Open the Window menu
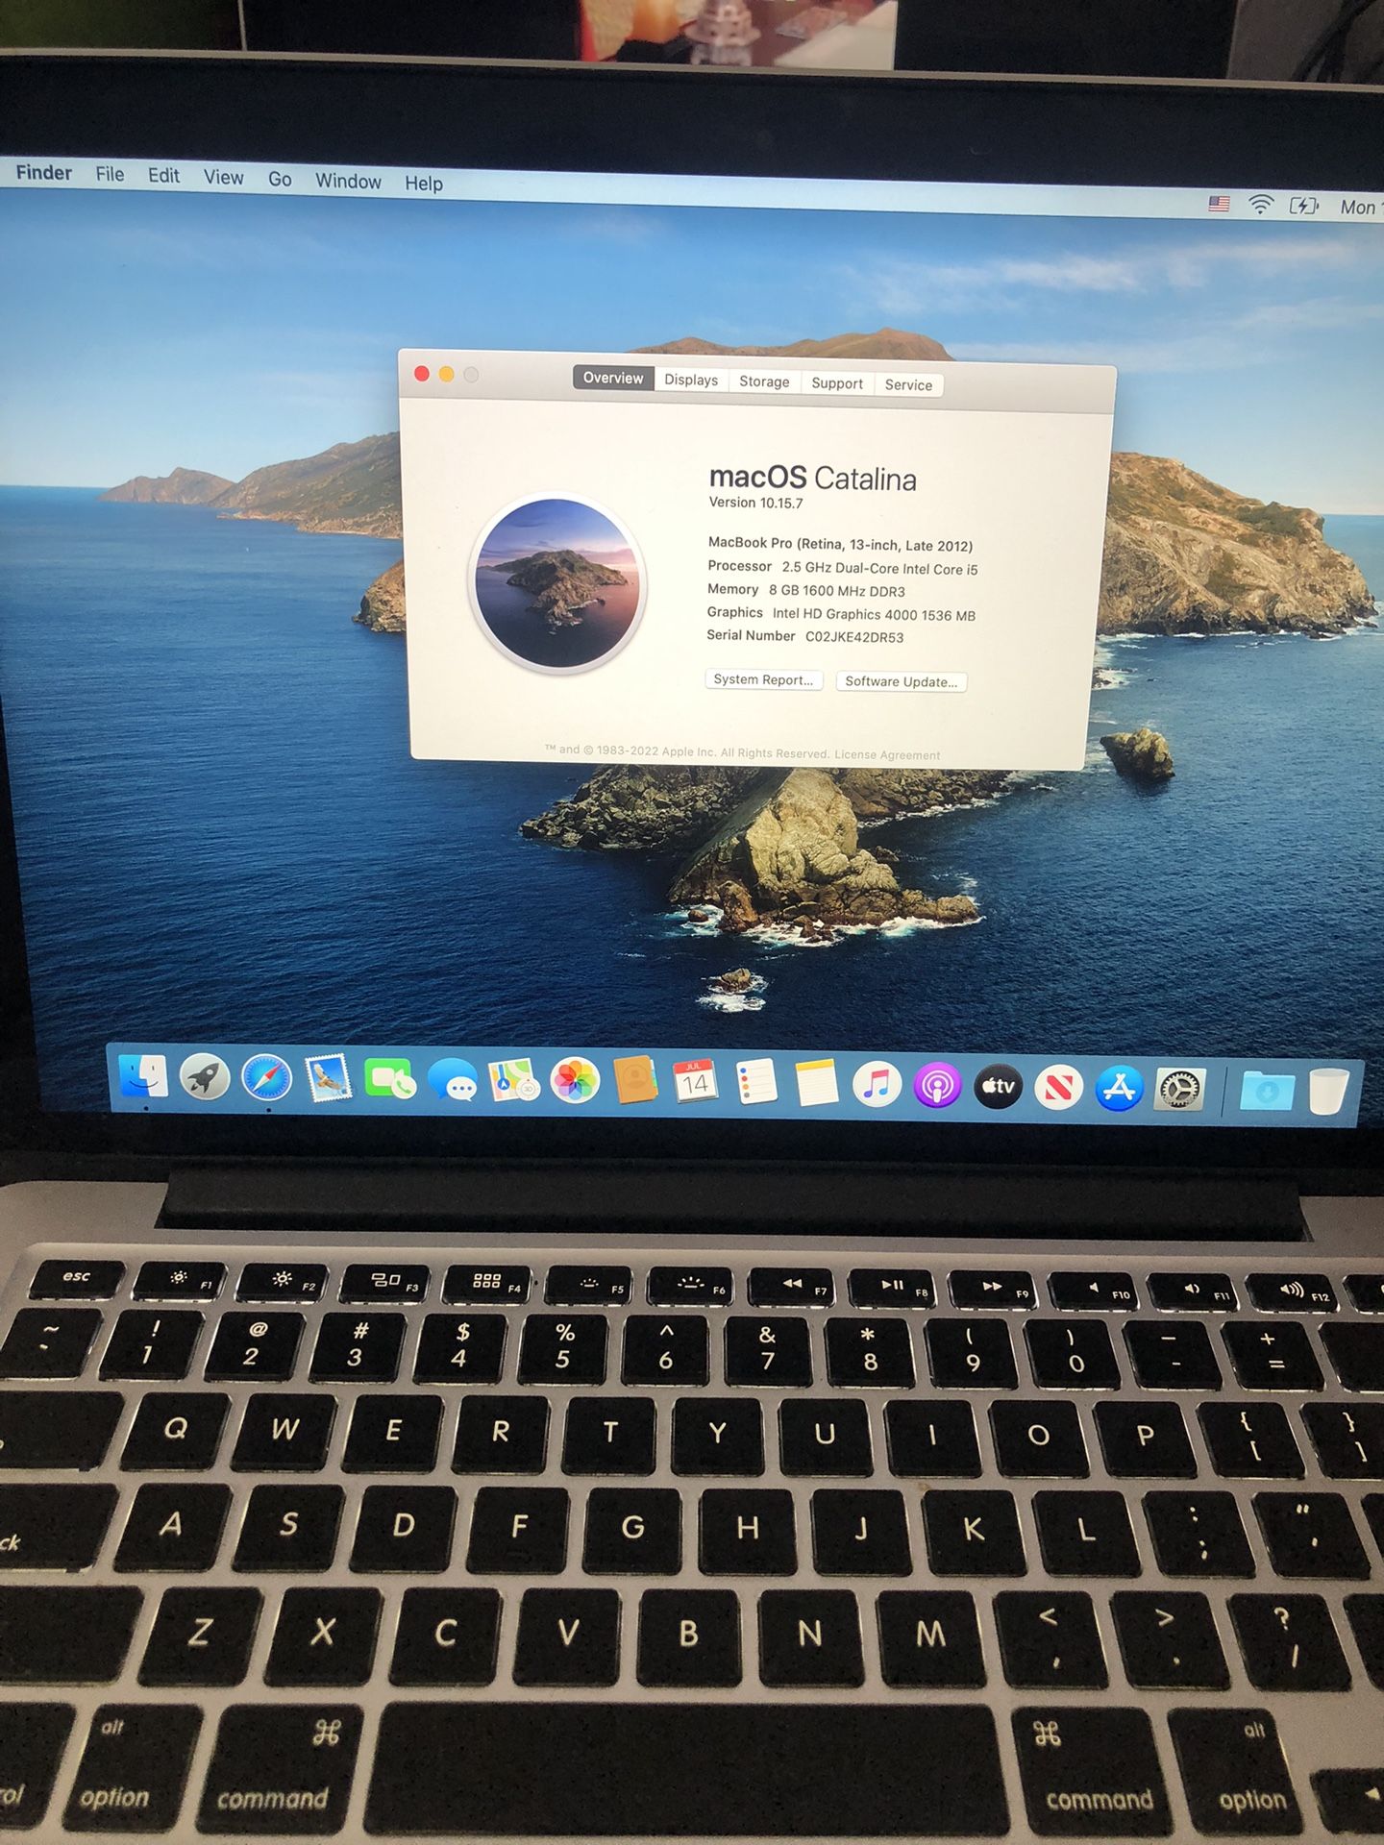The width and height of the screenshot is (1384, 1845). tap(348, 182)
